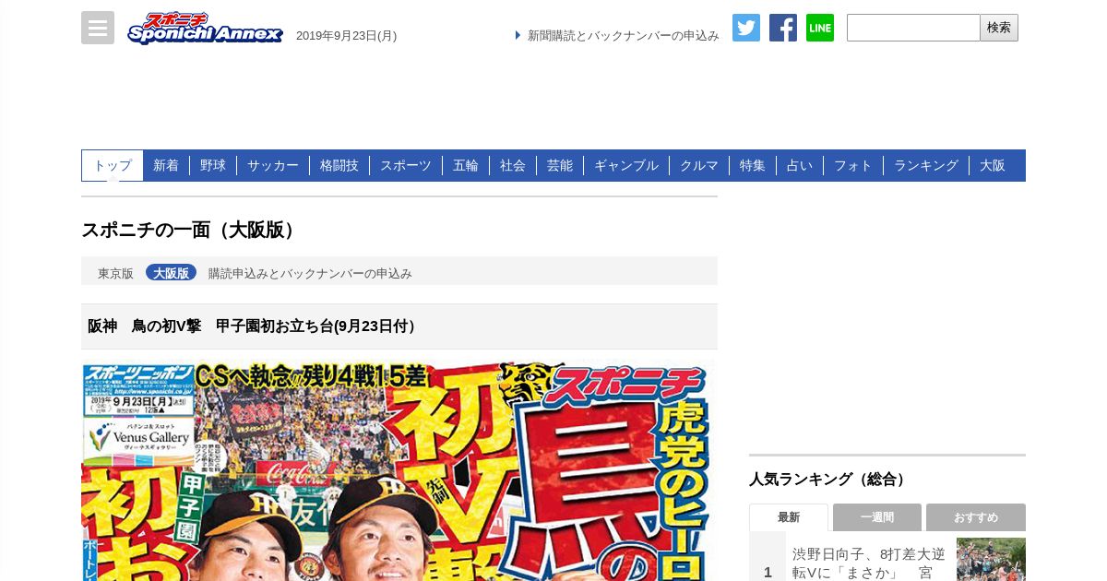The width and height of the screenshot is (1107, 581).
Task: Open the サッカー navigation item
Action: tap(273, 165)
